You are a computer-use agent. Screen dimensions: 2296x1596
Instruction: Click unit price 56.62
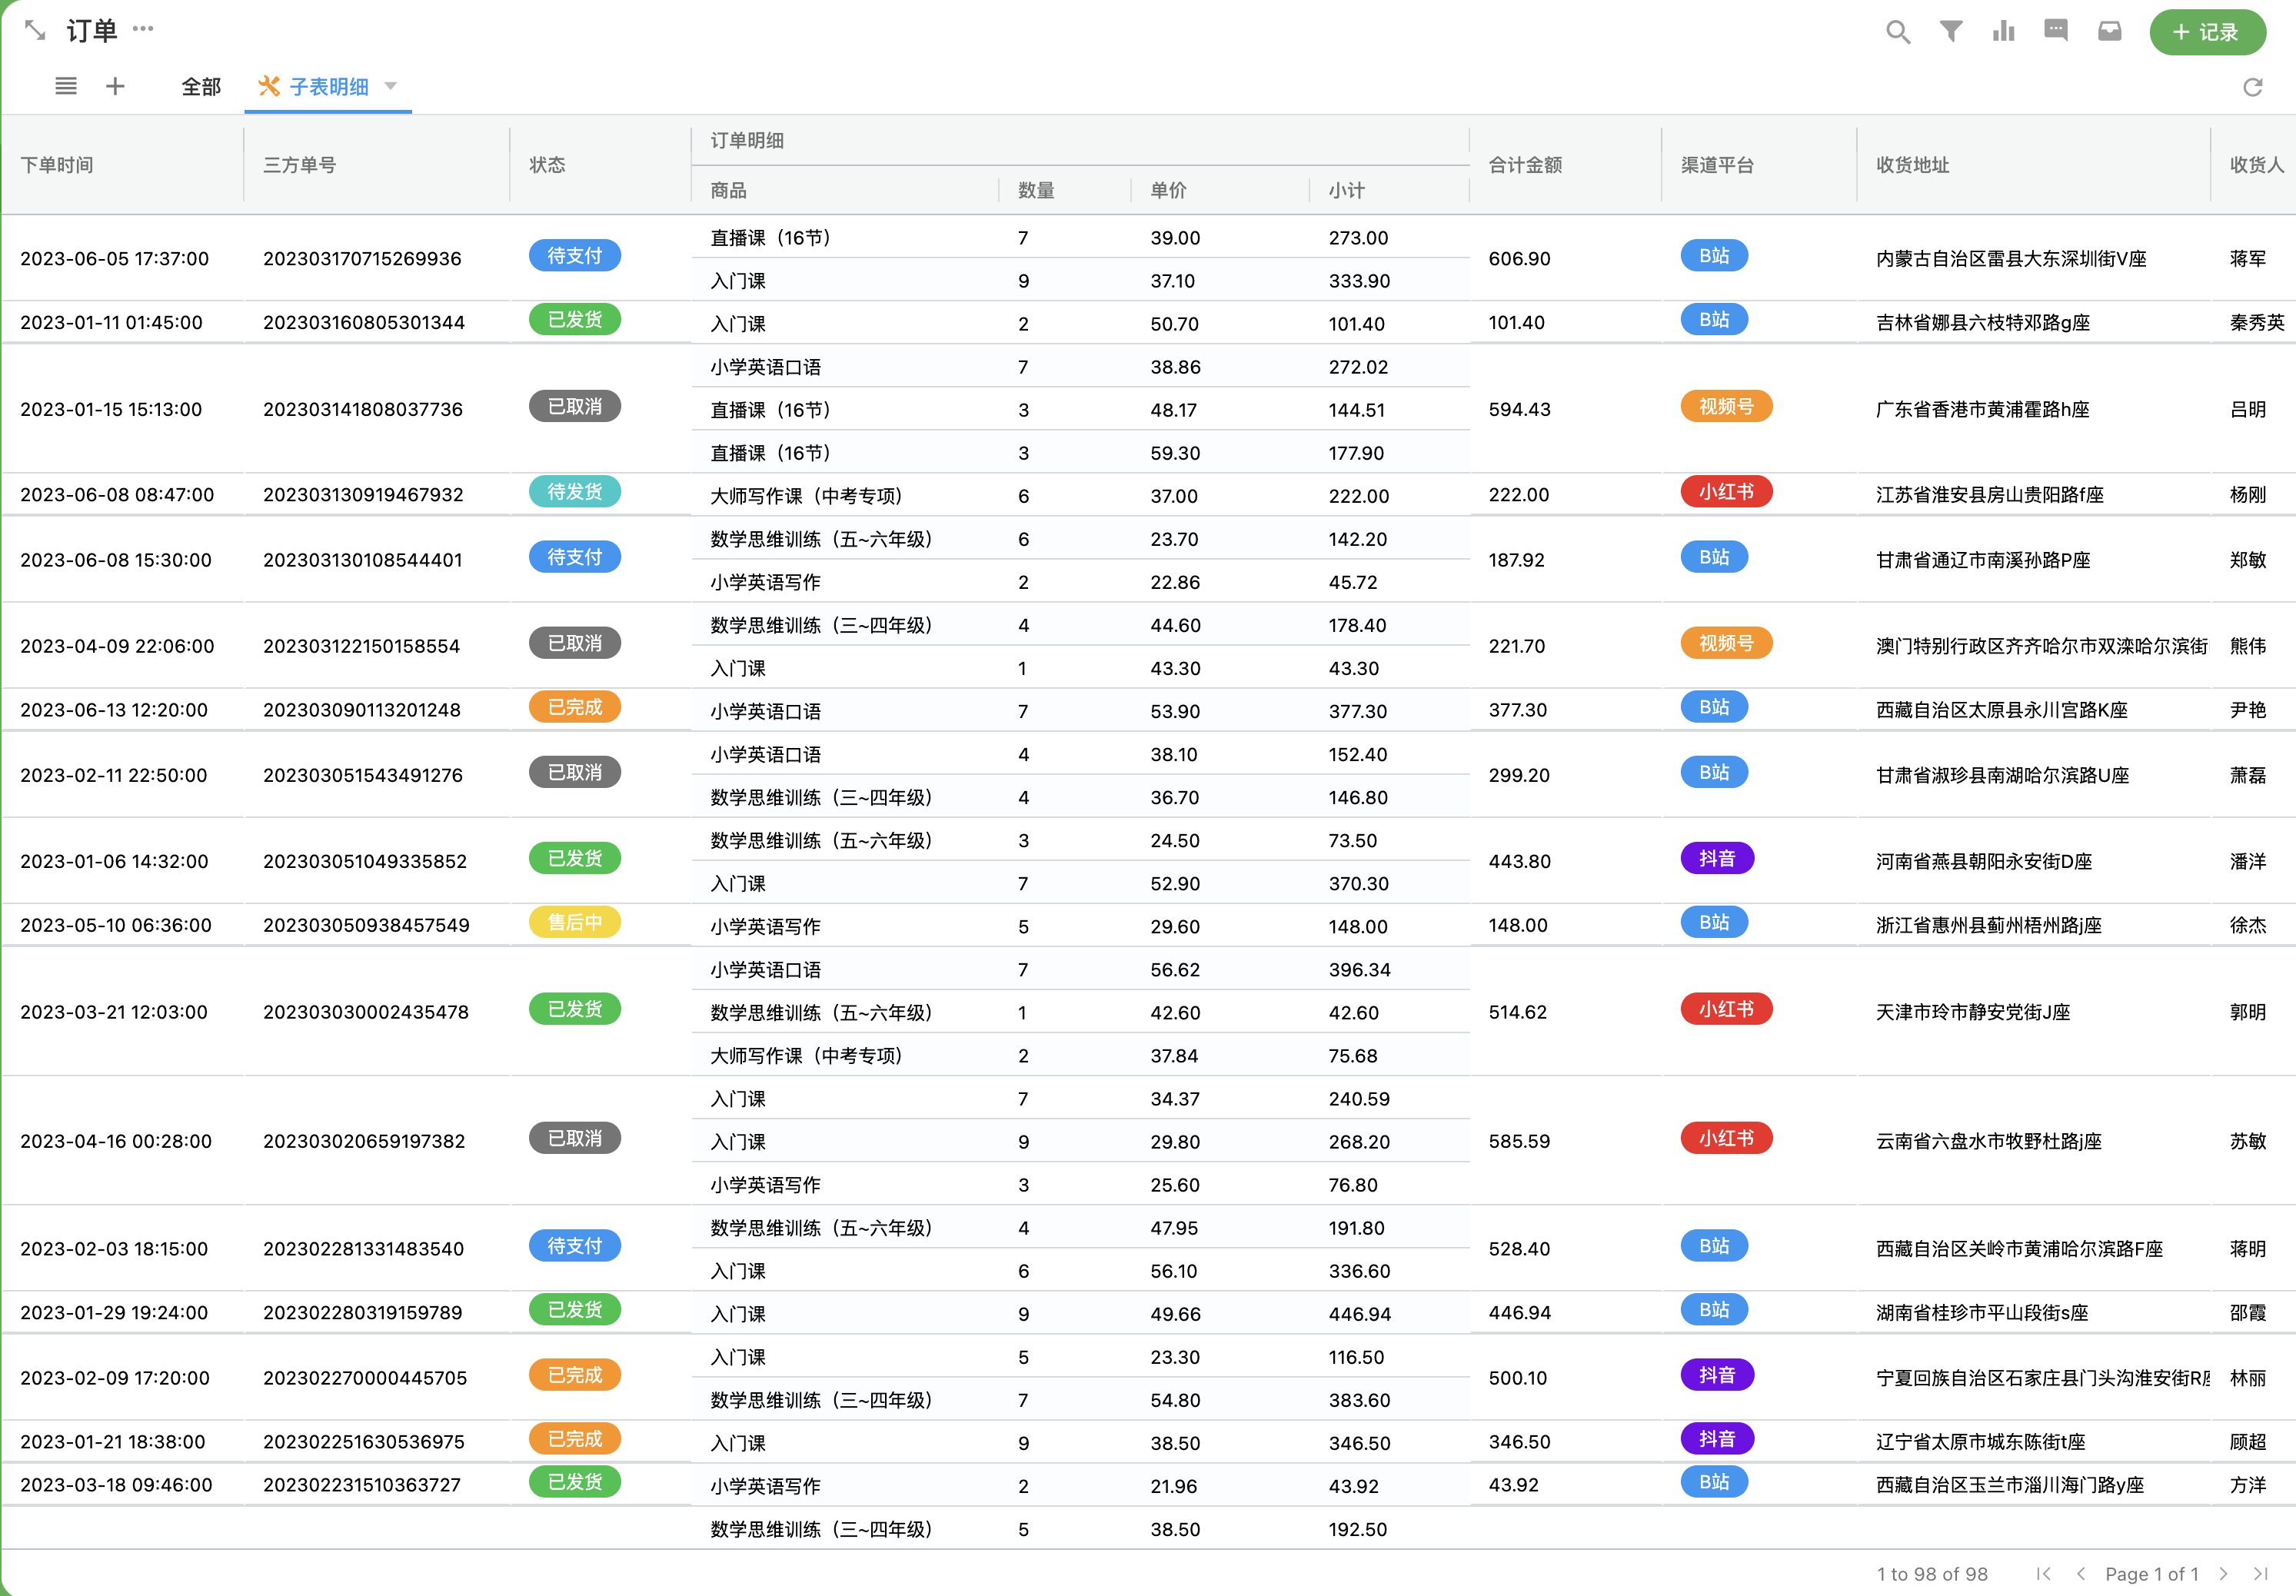1175,970
